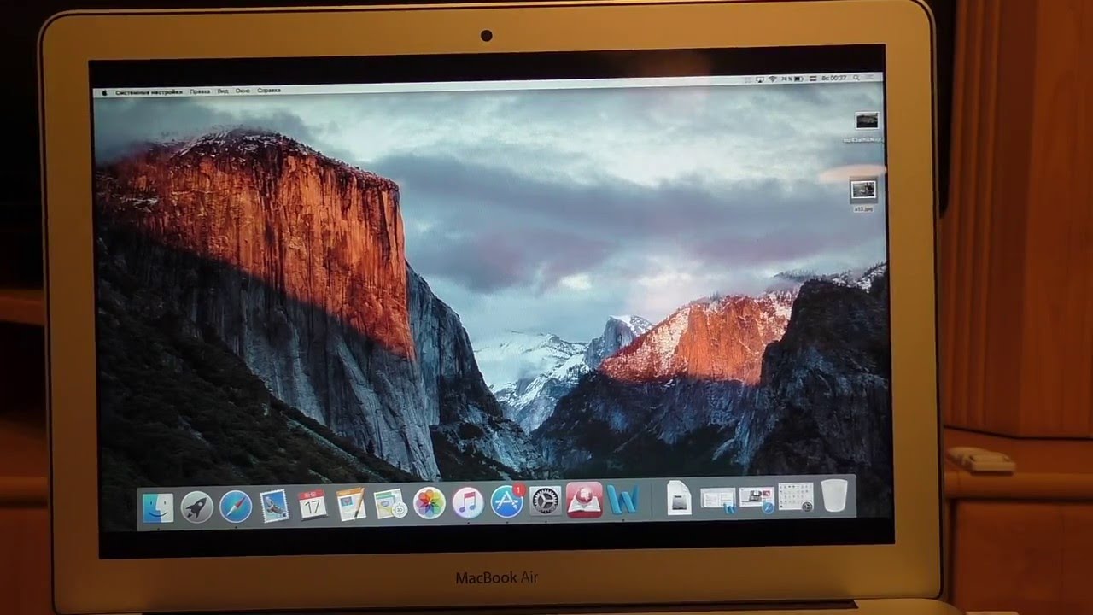
Task: Open Pages app in the Dock
Action: (351, 504)
